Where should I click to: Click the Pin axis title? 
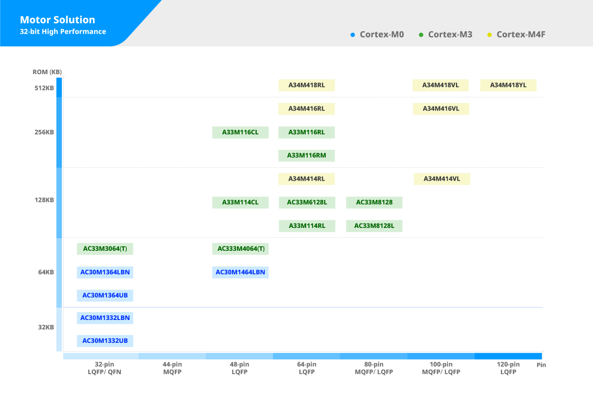[x=541, y=365]
